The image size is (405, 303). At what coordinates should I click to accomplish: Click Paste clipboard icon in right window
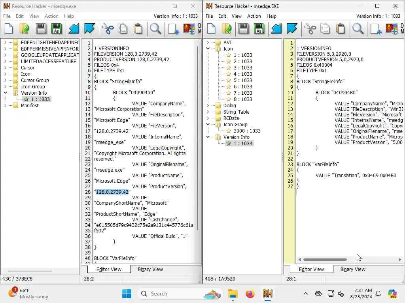pyautogui.click(x=341, y=28)
